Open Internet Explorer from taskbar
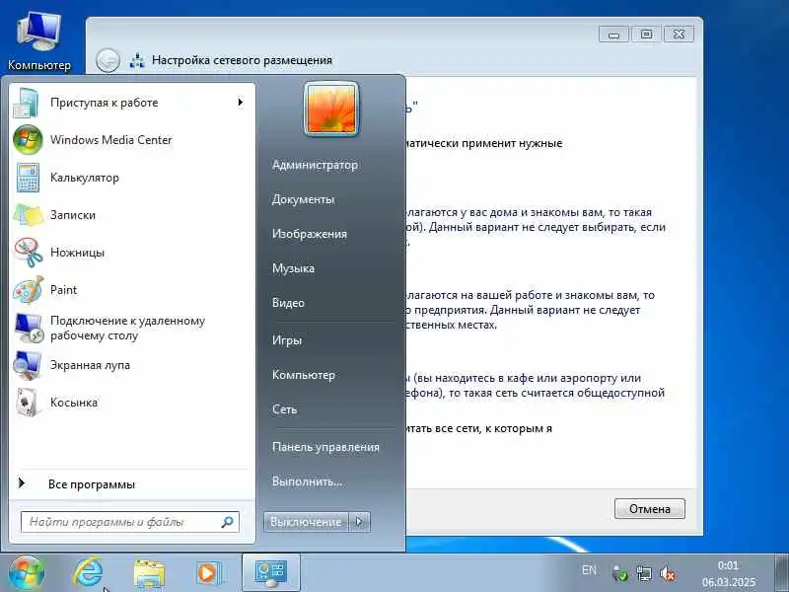 [x=88, y=573]
